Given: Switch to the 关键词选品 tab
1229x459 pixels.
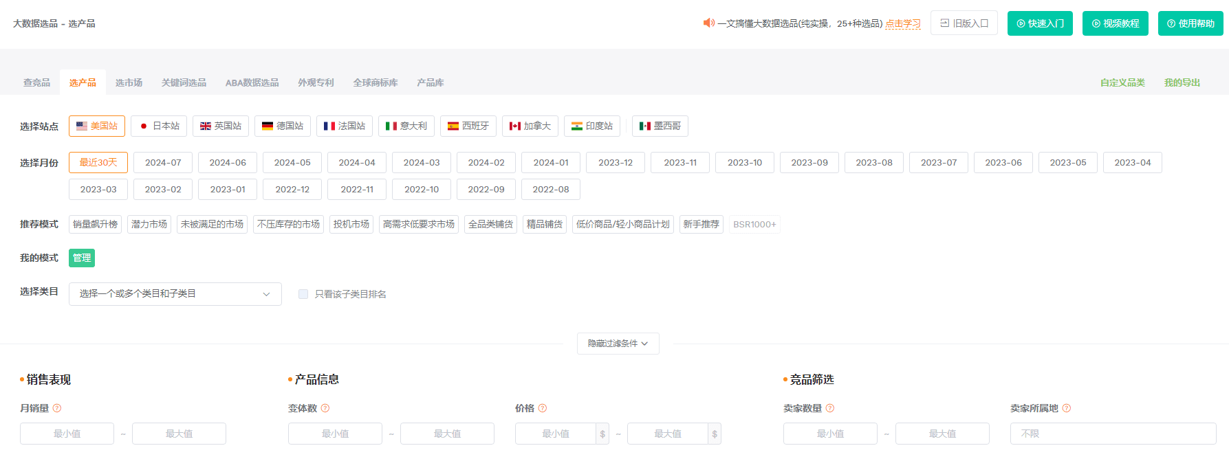Looking at the screenshot, I should click(184, 82).
